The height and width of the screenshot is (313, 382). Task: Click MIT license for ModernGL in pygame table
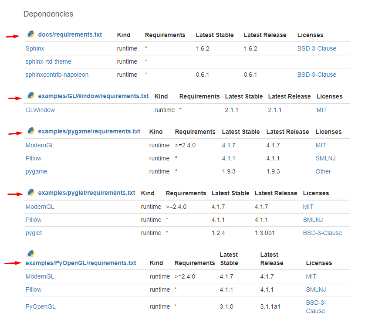[x=321, y=145]
